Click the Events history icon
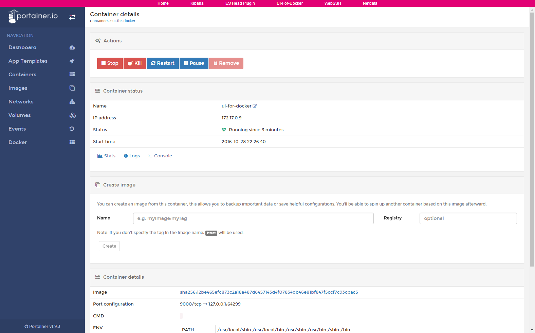Screen dimensions: 535x333 point(72,129)
